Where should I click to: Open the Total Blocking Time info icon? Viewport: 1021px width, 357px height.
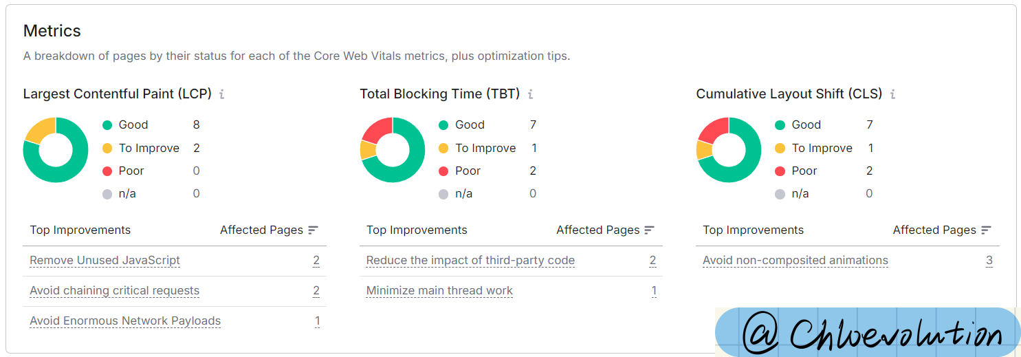pos(530,94)
